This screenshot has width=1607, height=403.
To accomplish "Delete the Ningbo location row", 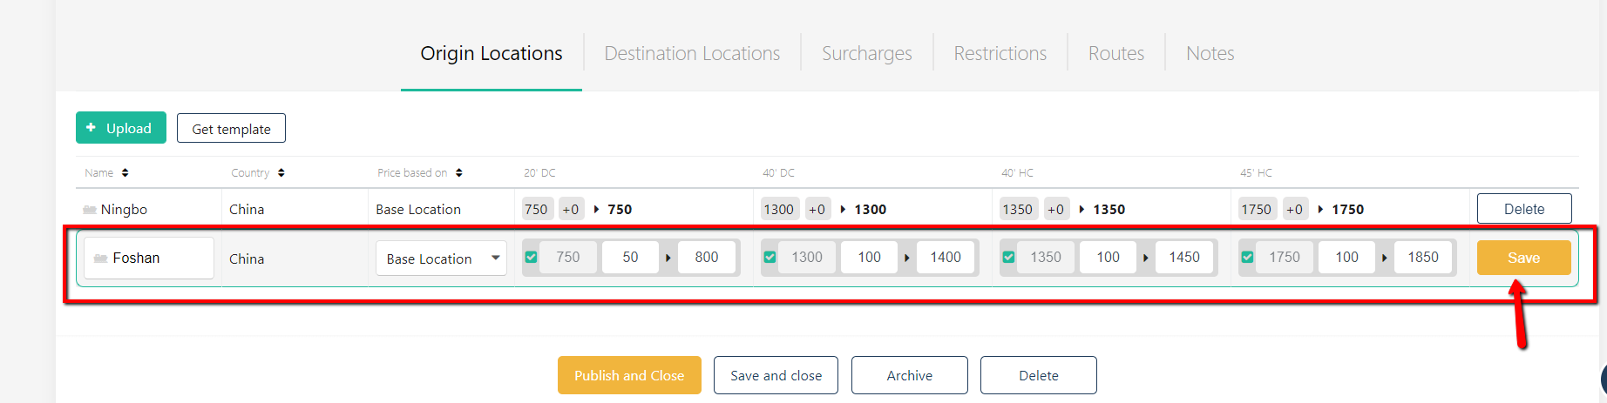I will [1524, 209].
